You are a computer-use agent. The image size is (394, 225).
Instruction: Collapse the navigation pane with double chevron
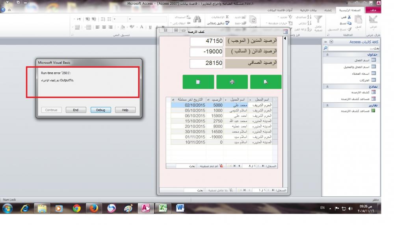click(326, 42)
